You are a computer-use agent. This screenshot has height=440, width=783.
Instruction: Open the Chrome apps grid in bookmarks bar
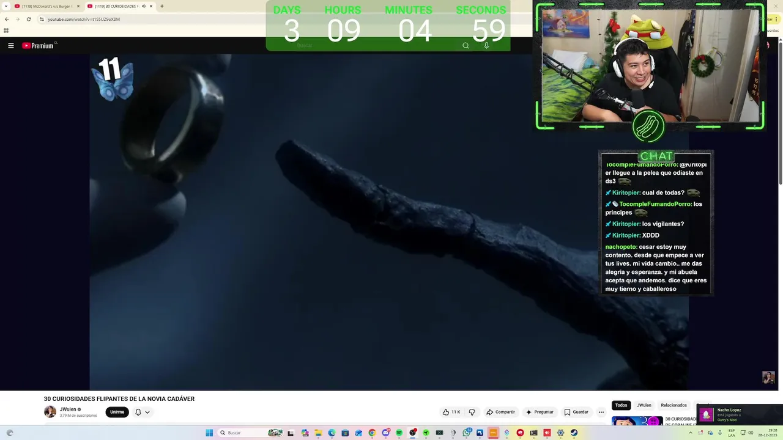[6, 31]
